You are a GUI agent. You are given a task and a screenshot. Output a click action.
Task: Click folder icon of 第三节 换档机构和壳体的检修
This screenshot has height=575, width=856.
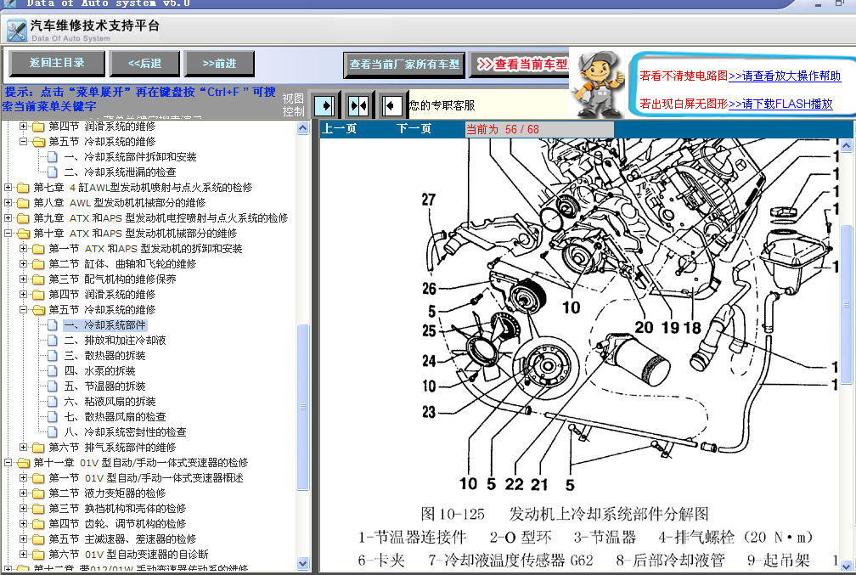38,509
